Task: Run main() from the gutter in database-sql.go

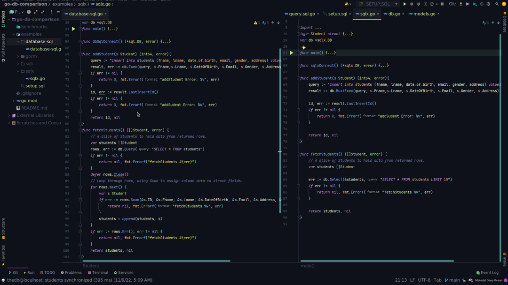Action: [x=73, y=29]
